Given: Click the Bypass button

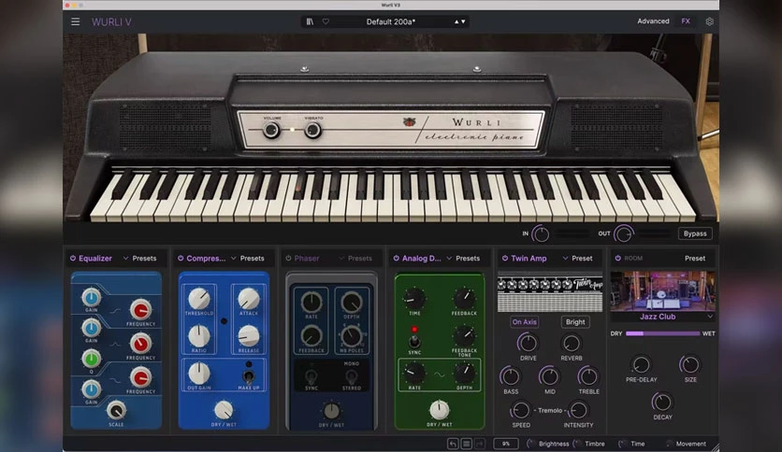Looking at the screenshot, I should (x=695, y=233).
